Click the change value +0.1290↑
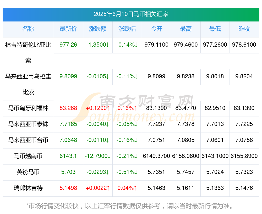Viewport: 262px width, 214px height. point(98,108)
